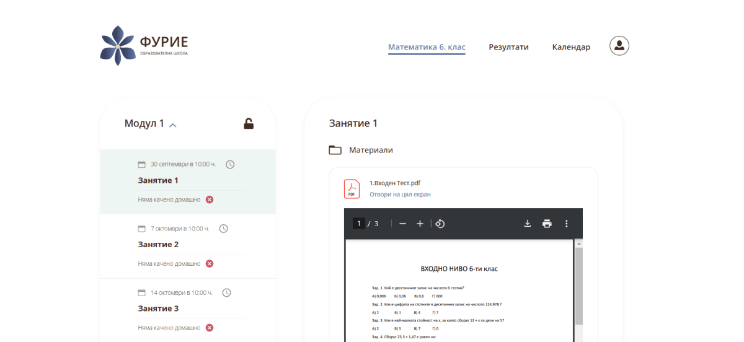Click the Материали folder icon
Screen dimensions: 744x342
(335, 150)
